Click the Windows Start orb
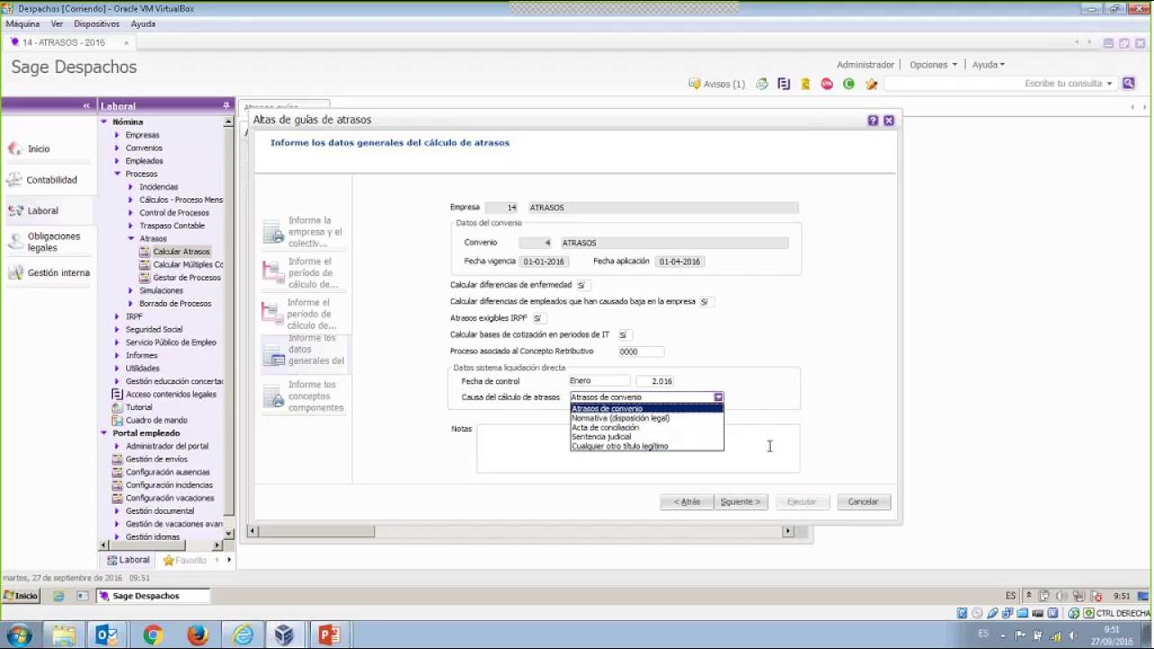This screenshot has width=1154, height=649. pos(19,635)
